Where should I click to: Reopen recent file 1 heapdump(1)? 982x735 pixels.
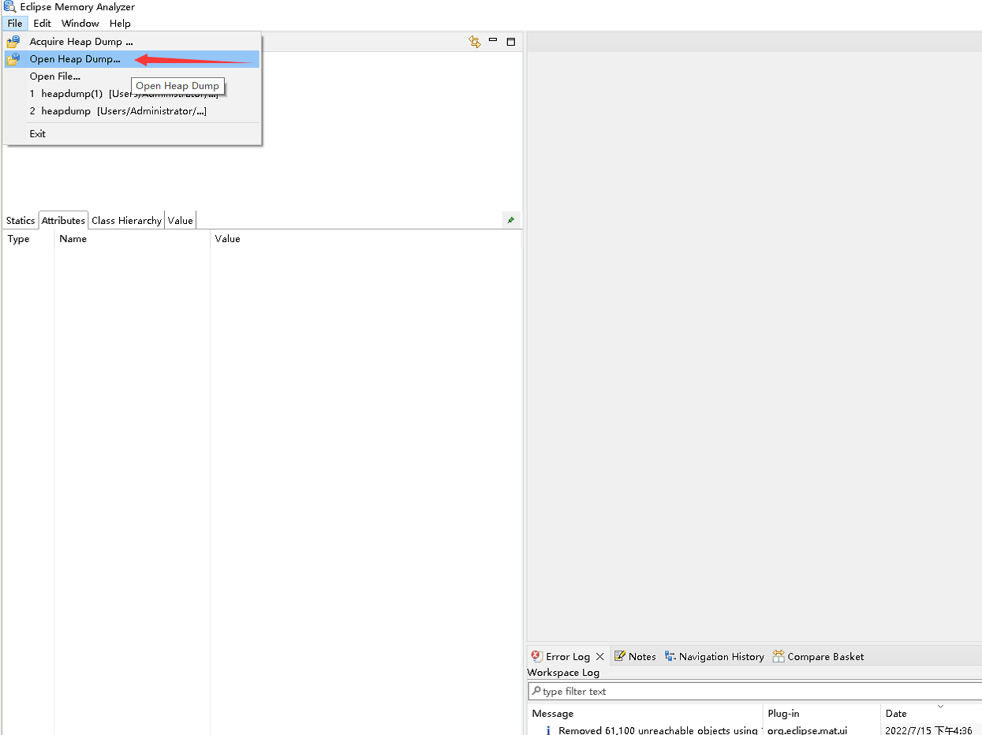click(132, 94)
